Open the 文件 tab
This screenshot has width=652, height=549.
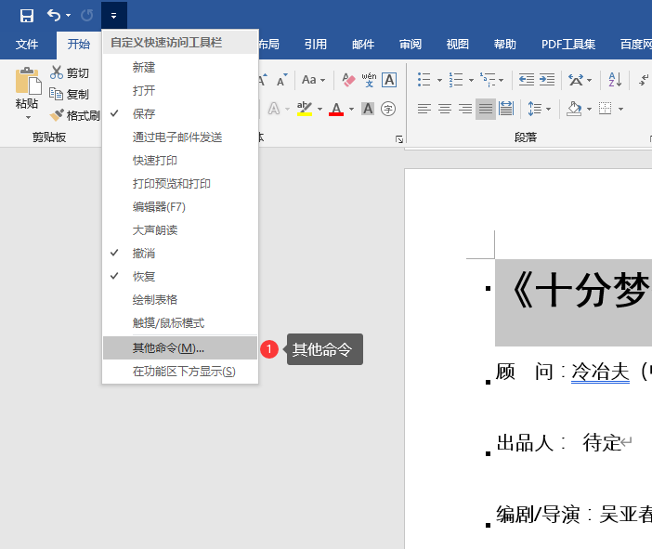click(27, 44)
